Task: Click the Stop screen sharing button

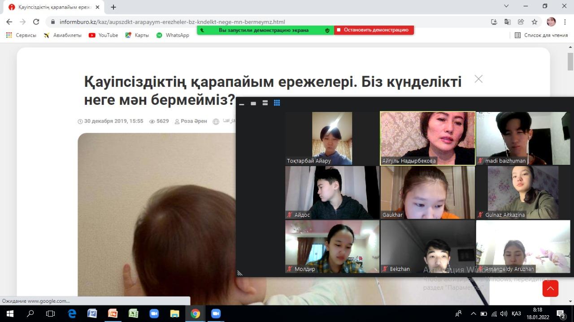Action: coord(374,30)
